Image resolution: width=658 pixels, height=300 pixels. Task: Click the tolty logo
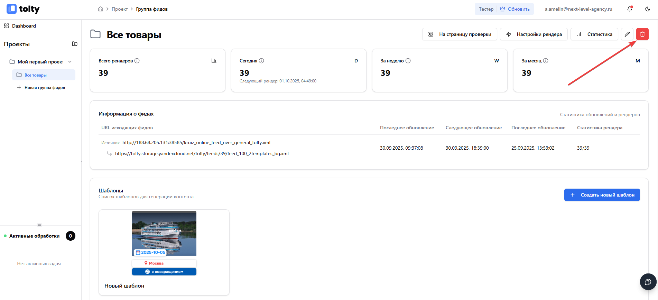point(23,9)
